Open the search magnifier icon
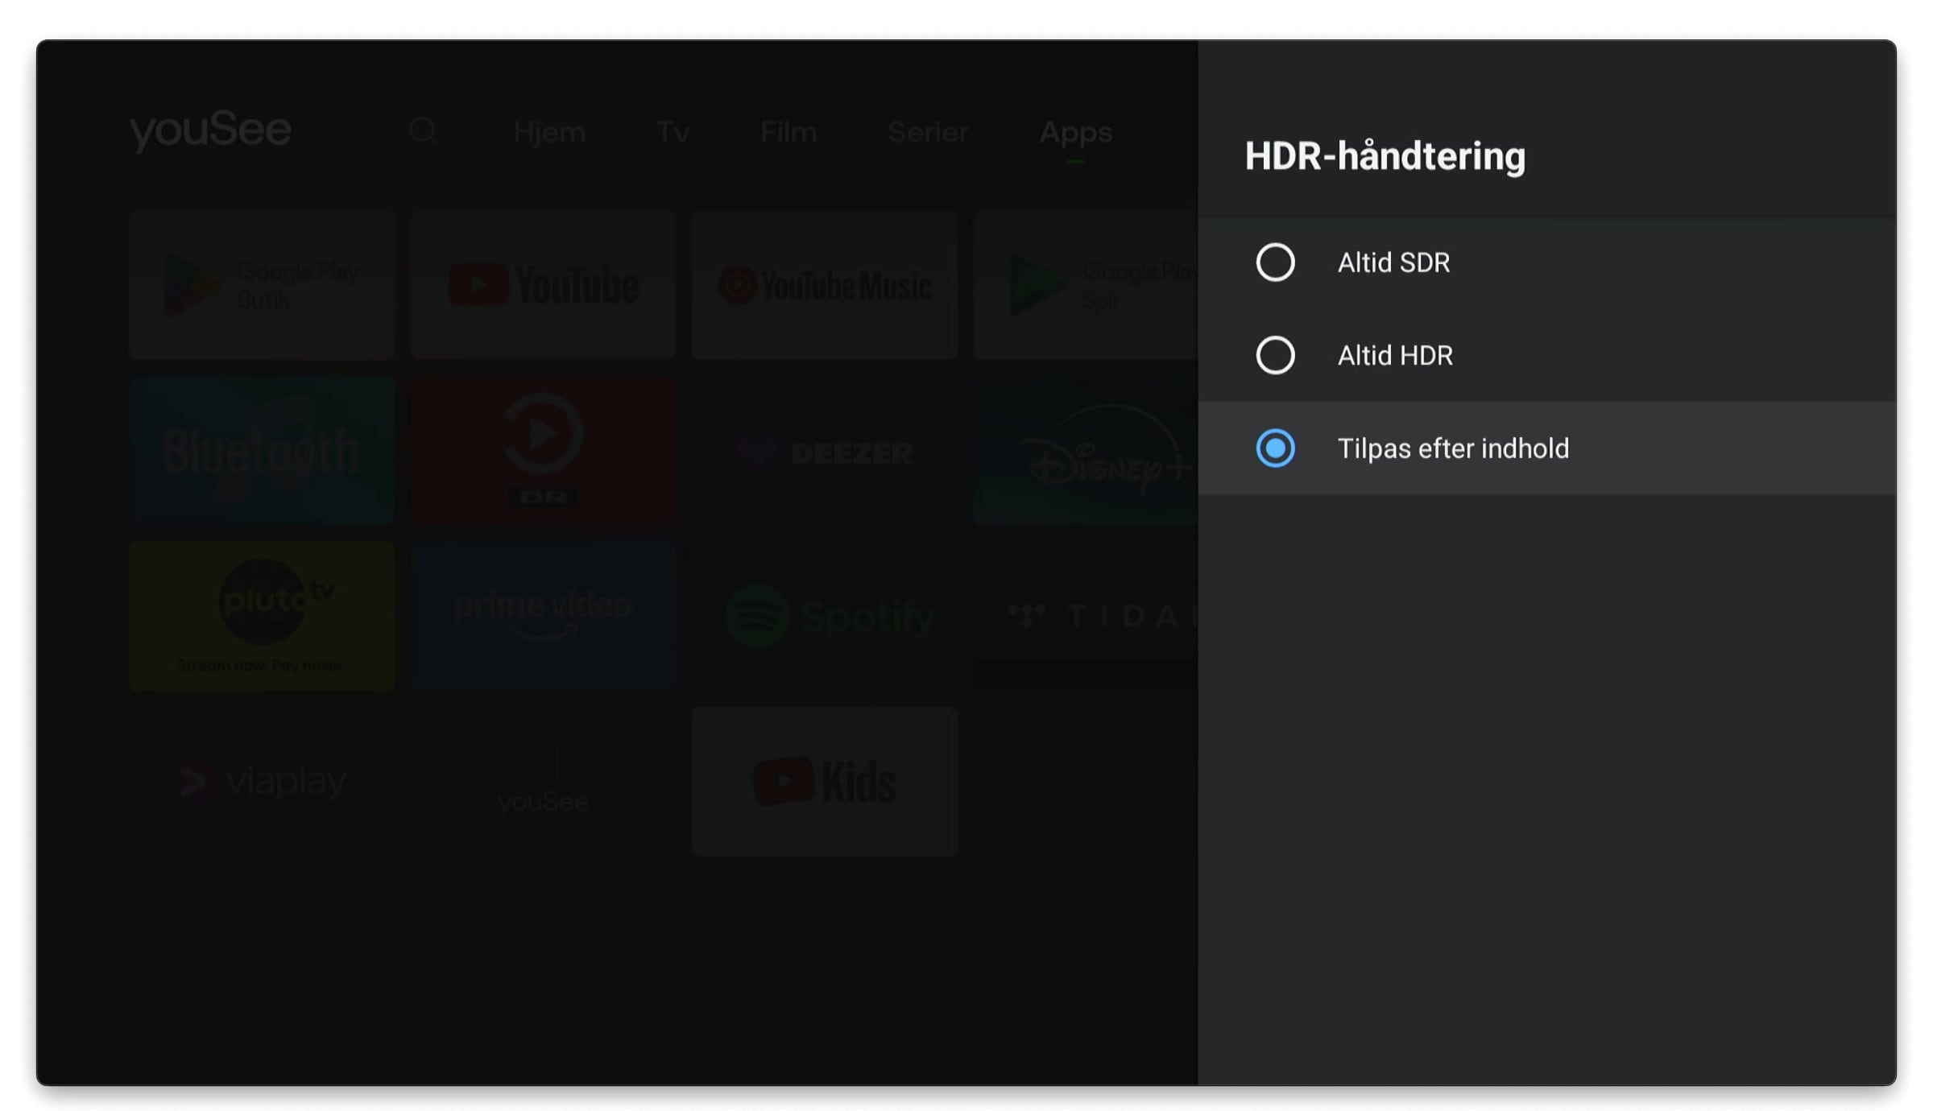This screenshot has height=1111, width=1933. (423, 130)
